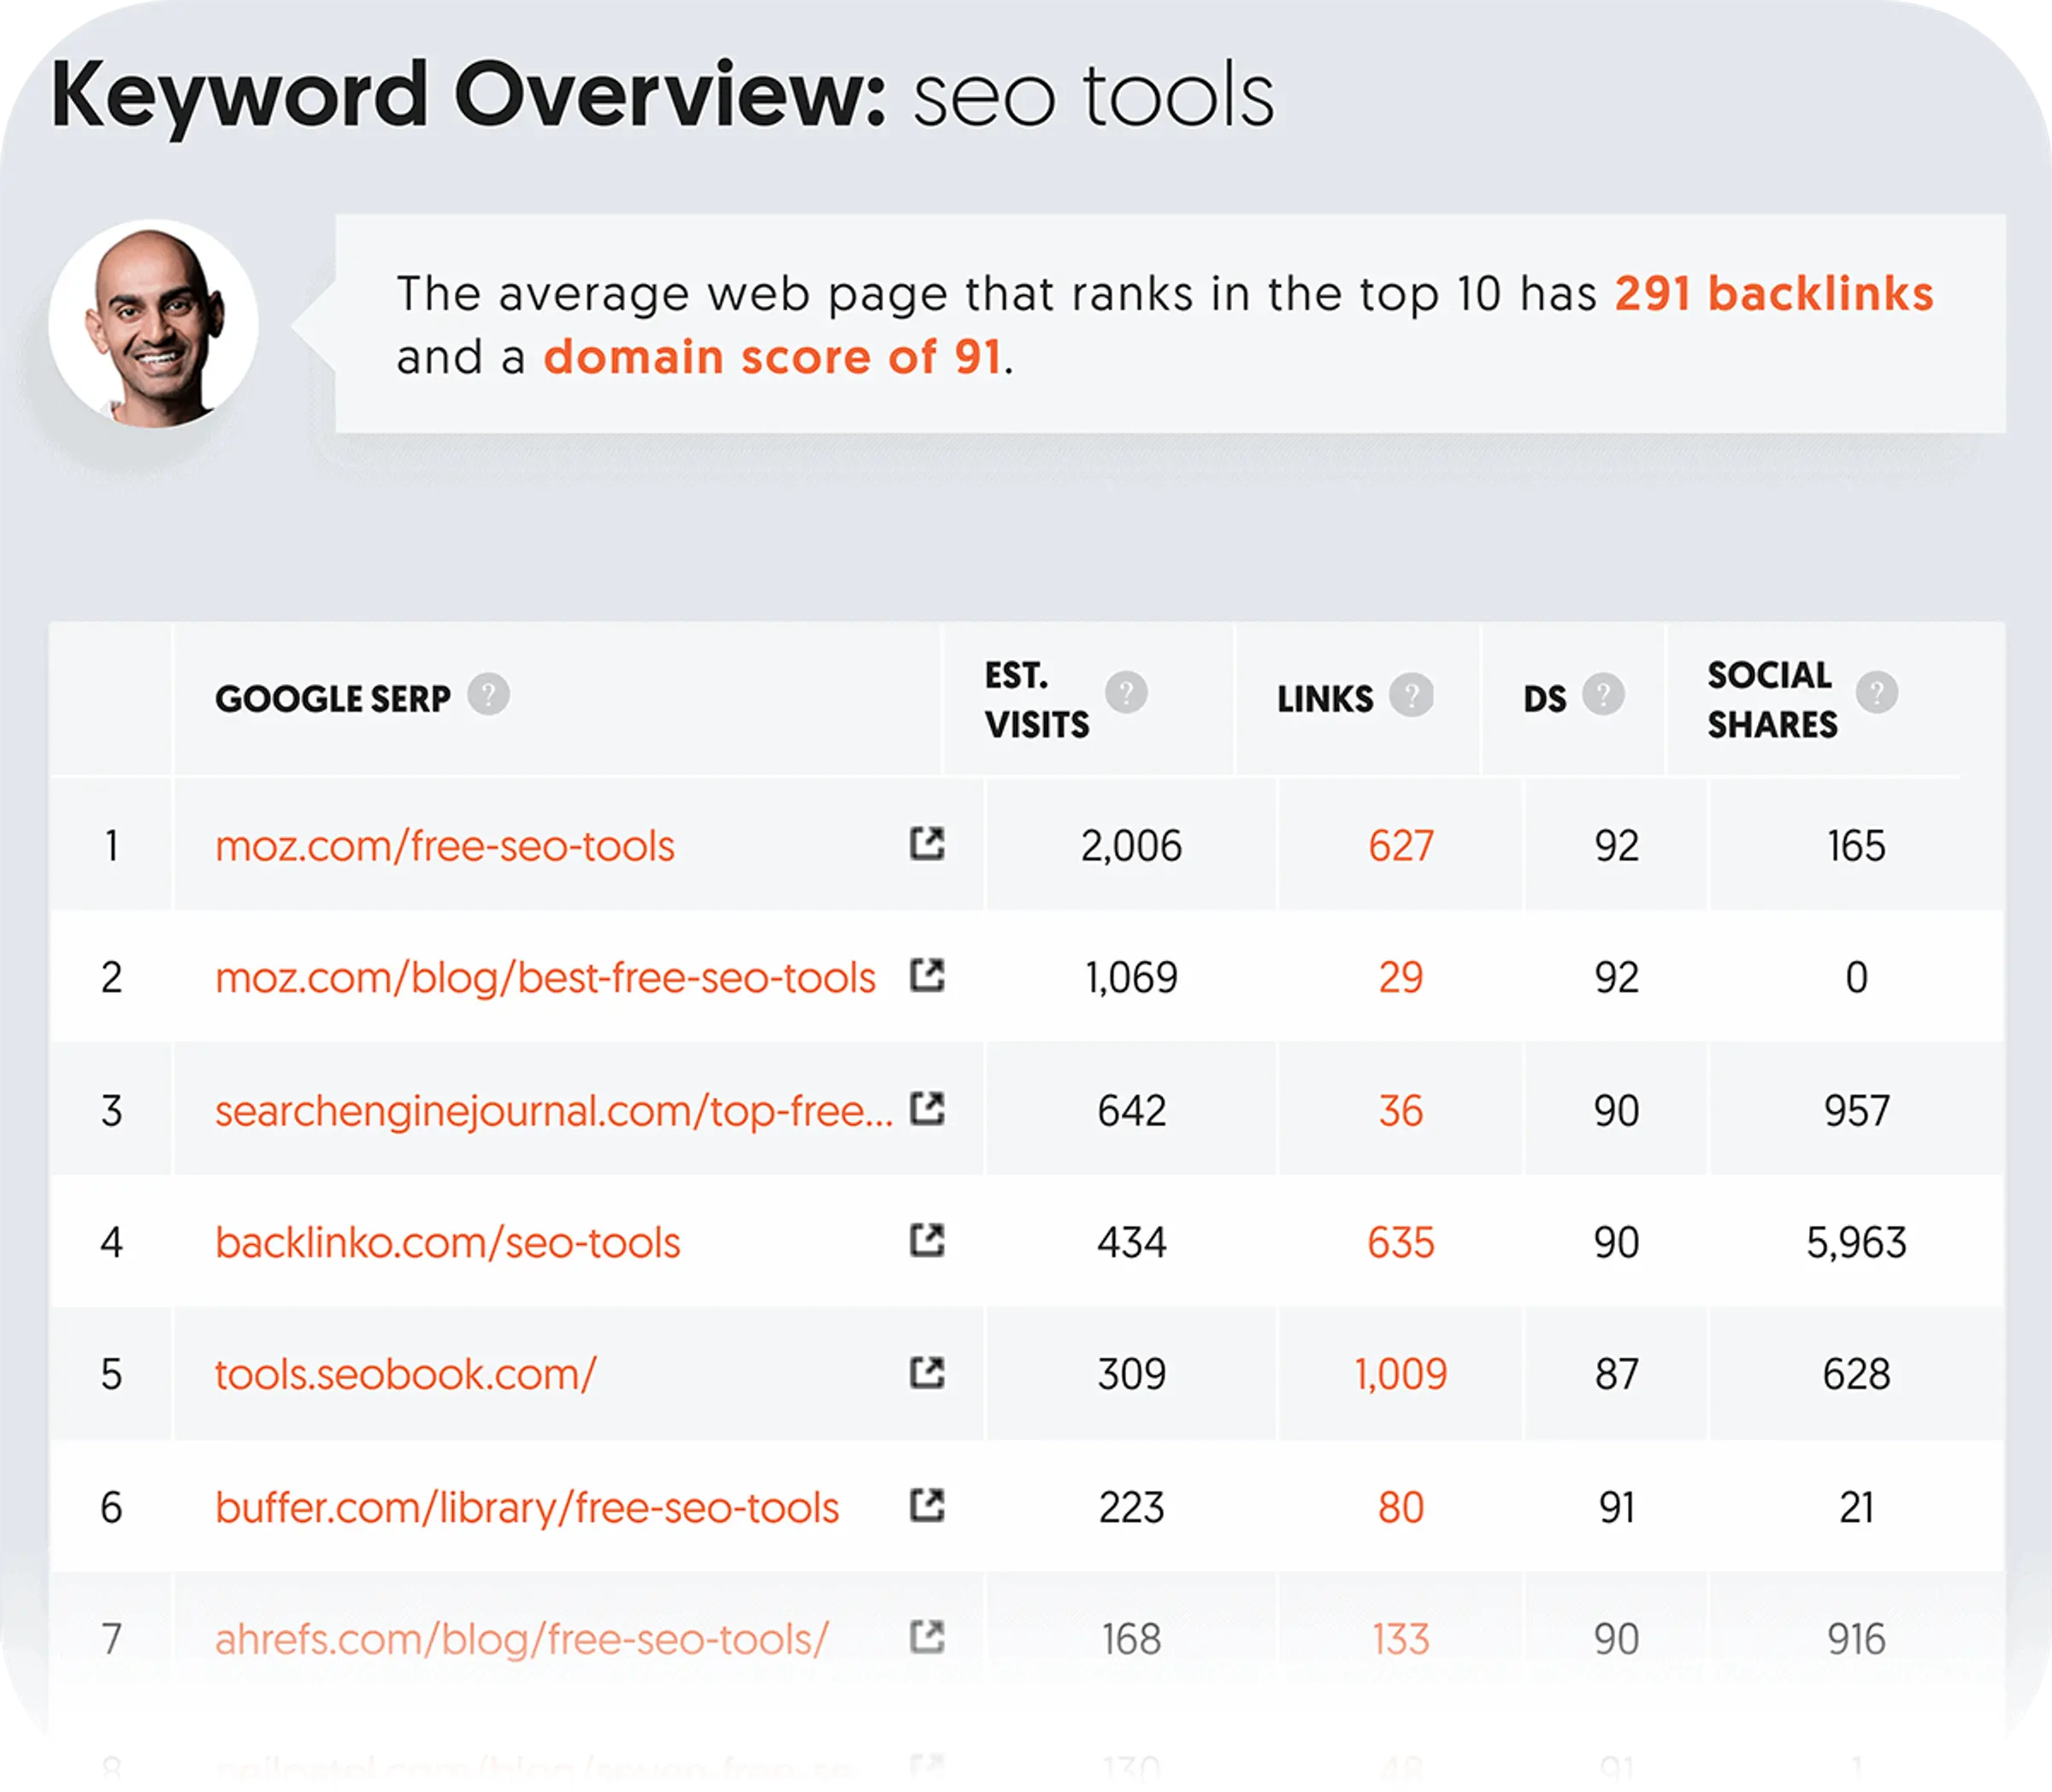Click help icon next to Social Shares

[x=1877, y=692]
